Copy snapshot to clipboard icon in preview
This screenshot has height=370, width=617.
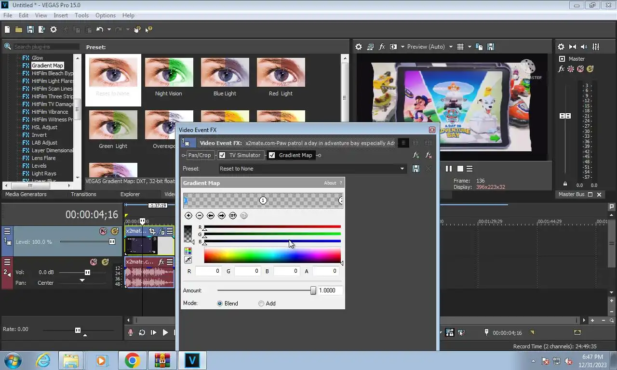[479, 47]
